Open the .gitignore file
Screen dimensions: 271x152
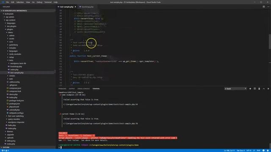click(x=13, y=85)
